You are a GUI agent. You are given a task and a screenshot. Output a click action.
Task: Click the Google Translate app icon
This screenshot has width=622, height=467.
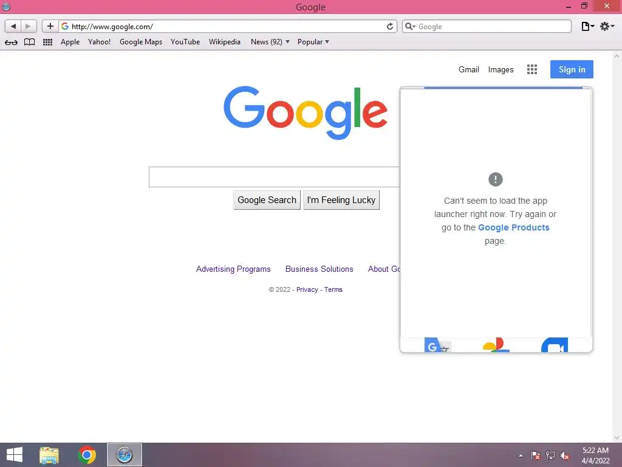437,345
